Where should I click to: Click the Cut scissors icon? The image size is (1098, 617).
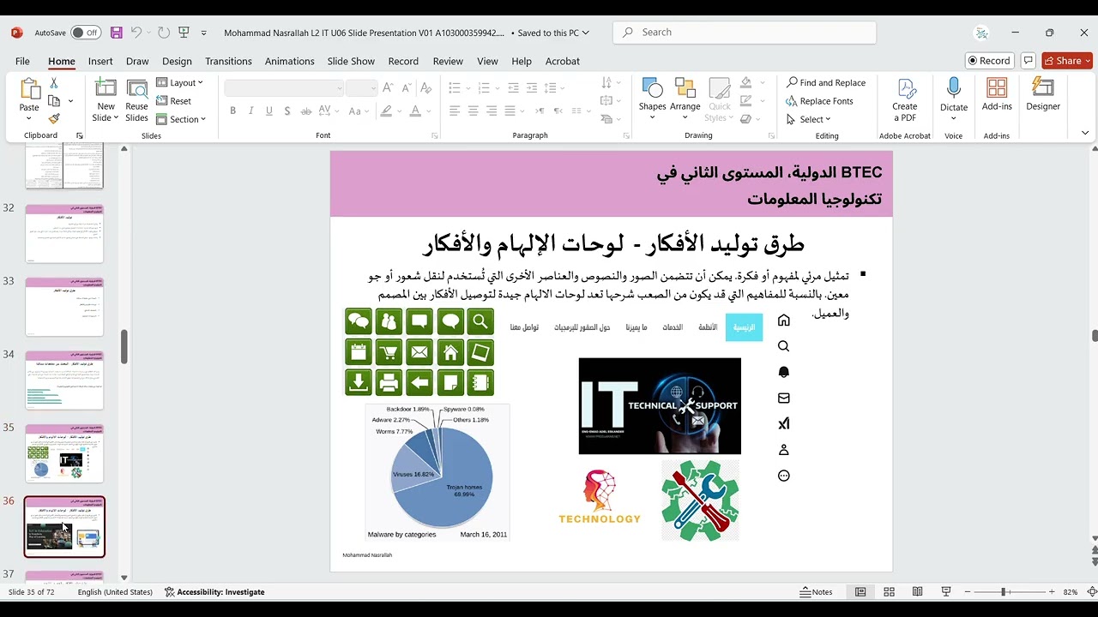click(x=54, y=83)
